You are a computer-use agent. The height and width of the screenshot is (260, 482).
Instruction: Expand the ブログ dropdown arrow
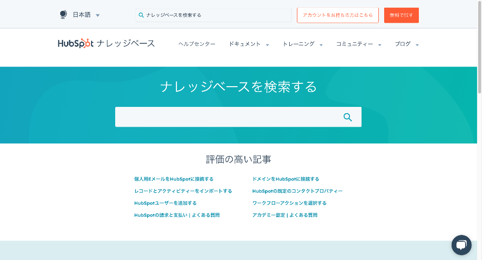(417, 45)
